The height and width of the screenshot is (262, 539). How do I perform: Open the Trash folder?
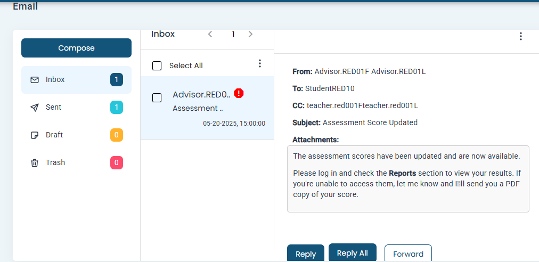(x=55, y=163)
